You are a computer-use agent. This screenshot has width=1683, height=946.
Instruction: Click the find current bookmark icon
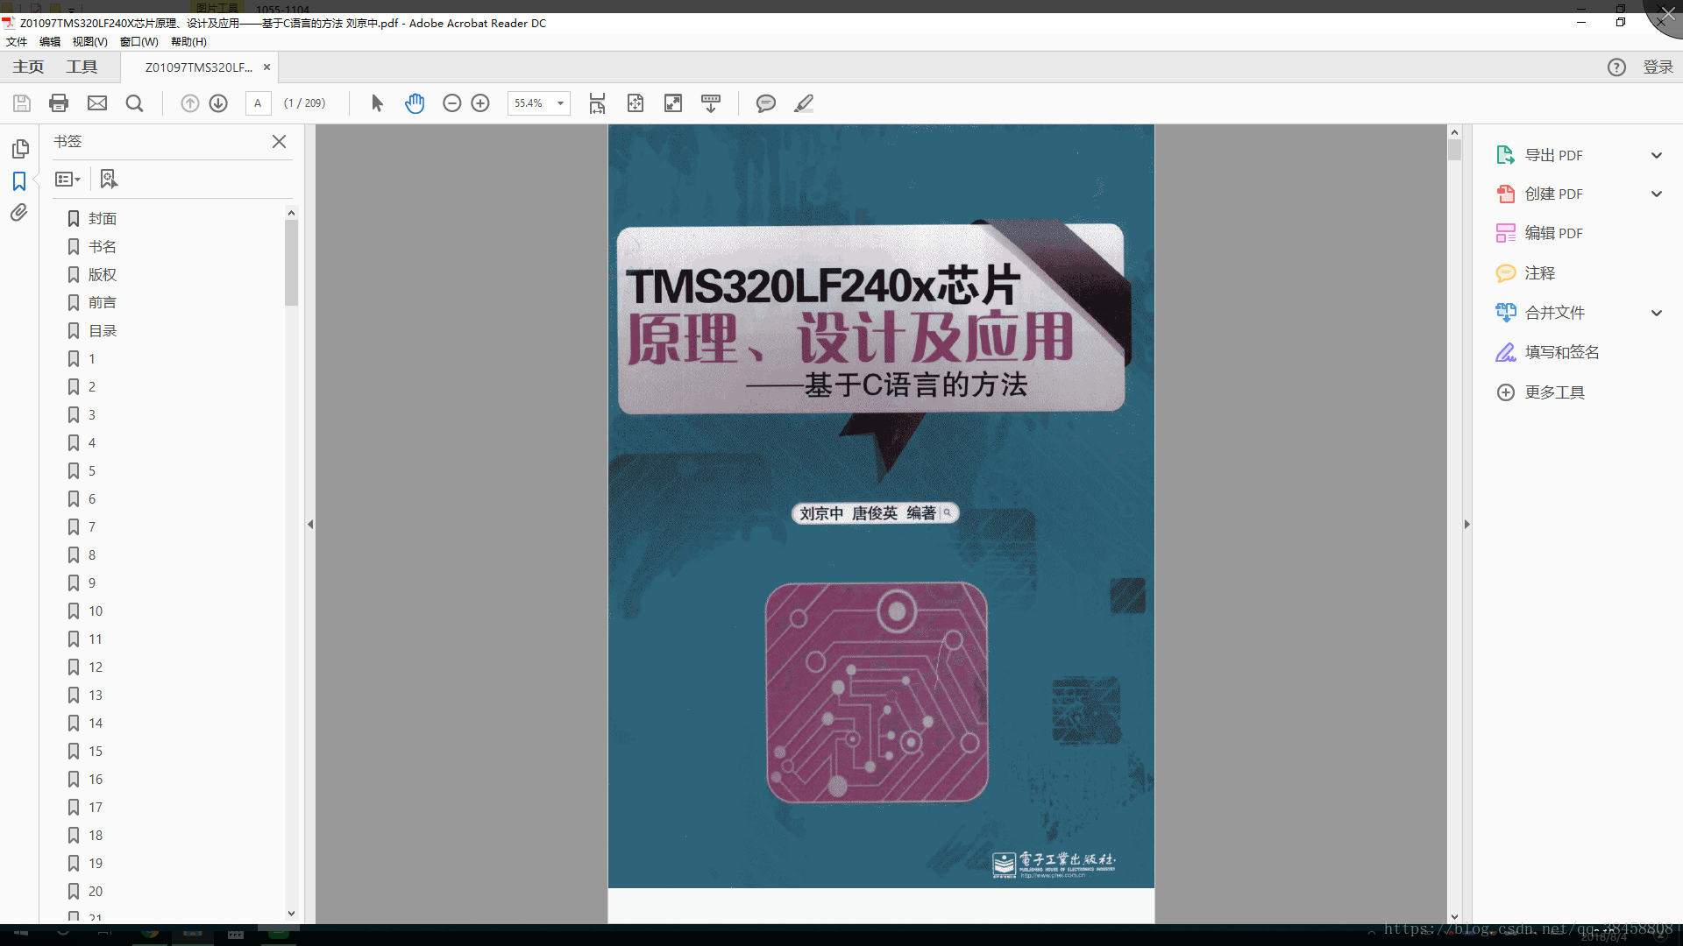108,179
